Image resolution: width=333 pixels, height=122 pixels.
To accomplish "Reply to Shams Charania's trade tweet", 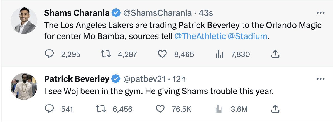I will pyautogui.click(x=49, y=54).
